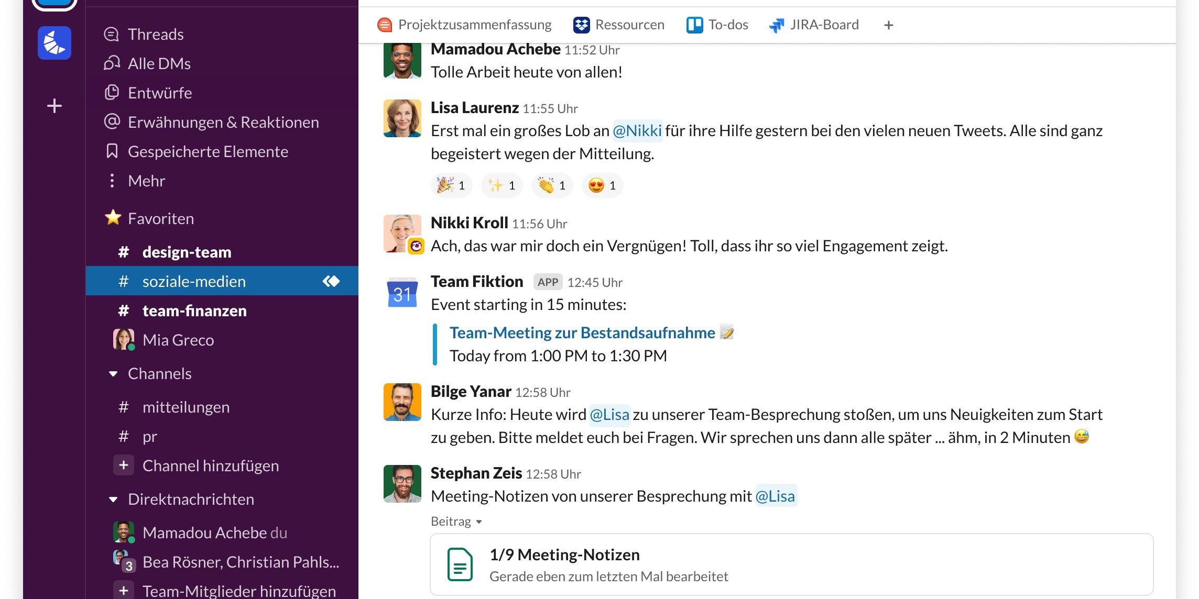
Task: Open Team-Meeting zur Bestandsaufnahme link
Action: [582, 332]
